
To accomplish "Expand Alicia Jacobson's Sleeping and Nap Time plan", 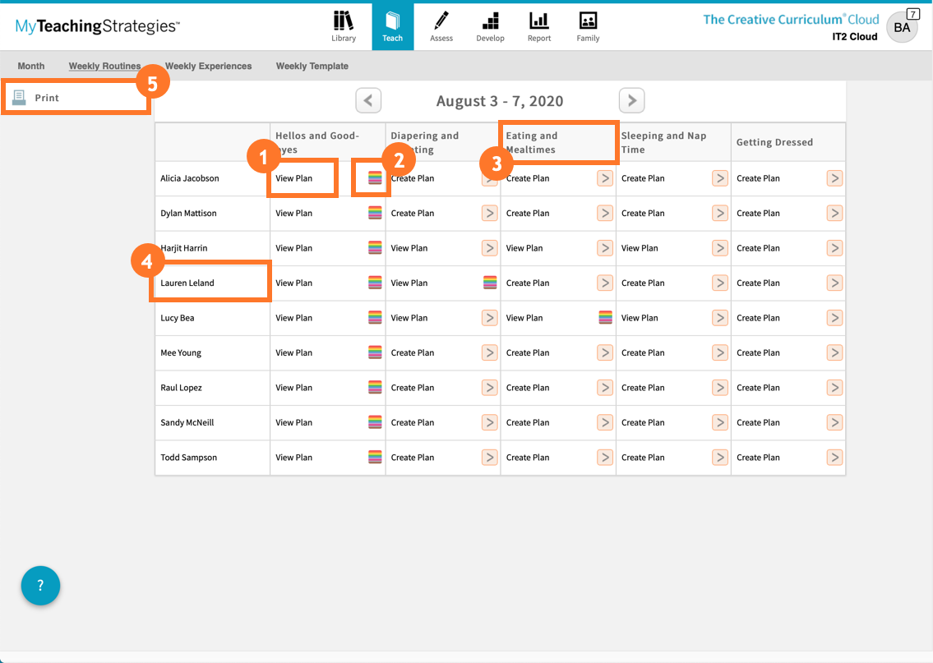I will point(720,177).
